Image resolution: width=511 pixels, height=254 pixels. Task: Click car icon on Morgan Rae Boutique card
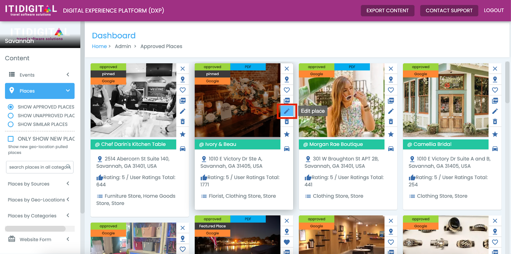click(391, 149)
